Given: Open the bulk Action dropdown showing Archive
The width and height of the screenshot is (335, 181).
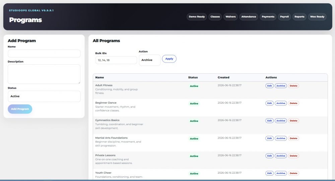Looking at the screenshot, I should 149,60.
